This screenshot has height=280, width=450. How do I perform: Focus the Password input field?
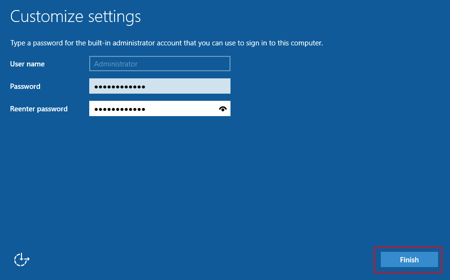click(x=159, y=86)
